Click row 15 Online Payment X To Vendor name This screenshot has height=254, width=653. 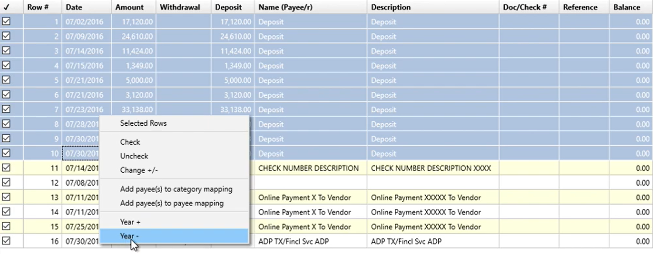pos(311,226)
